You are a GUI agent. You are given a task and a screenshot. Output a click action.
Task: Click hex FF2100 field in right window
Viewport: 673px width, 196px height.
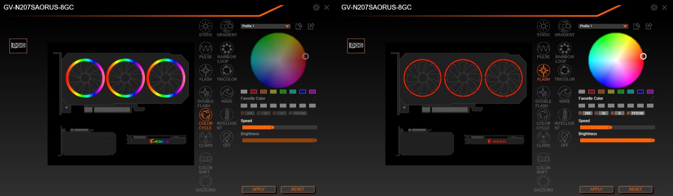[637, 113]
